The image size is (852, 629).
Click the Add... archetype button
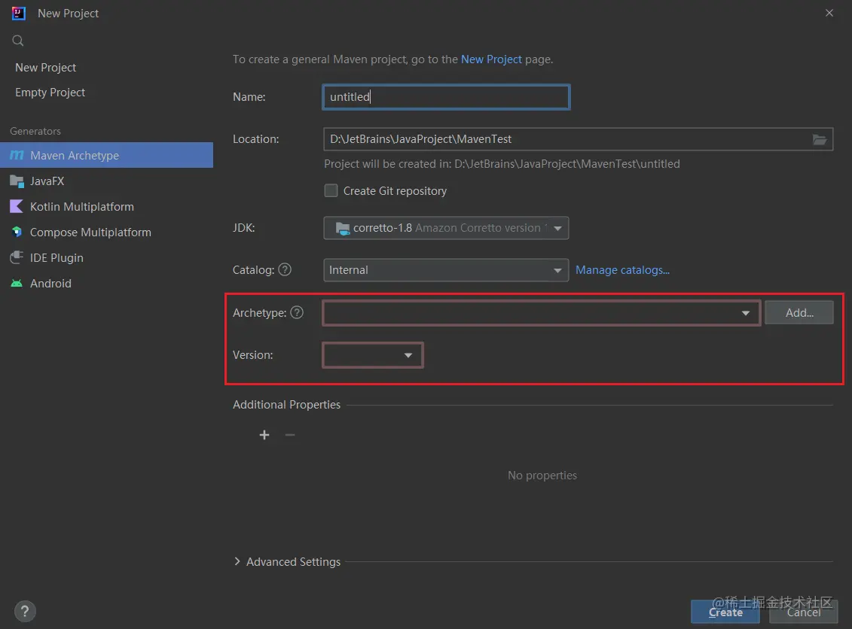tap(799, 312)
